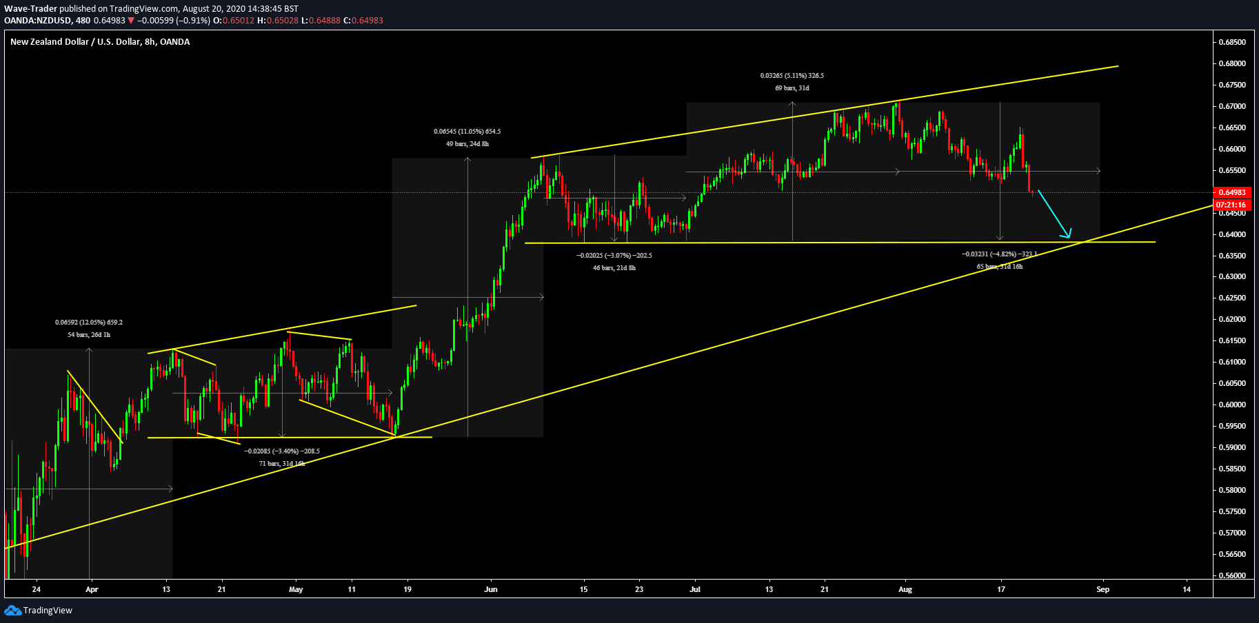
Task: Select the label 54 bars, 26d 1h
Action: coord(89,335)
